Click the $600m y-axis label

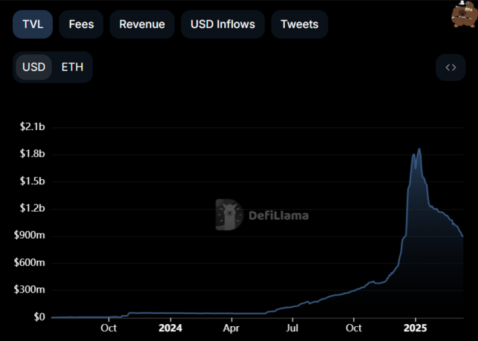point(30,263)
